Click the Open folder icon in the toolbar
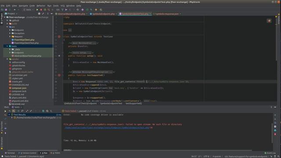This screenshot has height=158, width=281. pyautogui.click(x=2, y=10)
